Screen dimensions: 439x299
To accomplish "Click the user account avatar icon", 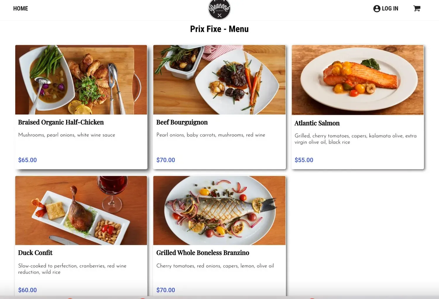I will point(377,8).
